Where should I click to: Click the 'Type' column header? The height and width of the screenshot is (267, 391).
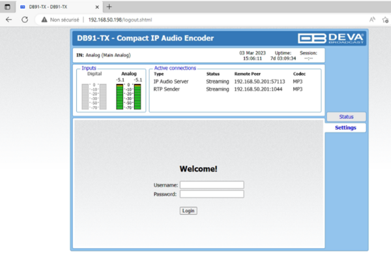pyautogui.click(x=159, y=74)
